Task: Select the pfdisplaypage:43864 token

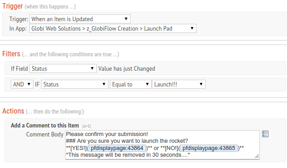Action: [117, 148]
